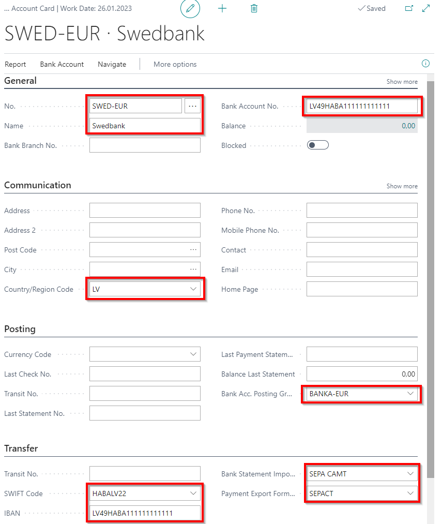Click the City lookup ellipsis
442x524 pixels.
[x=193, y=270]
